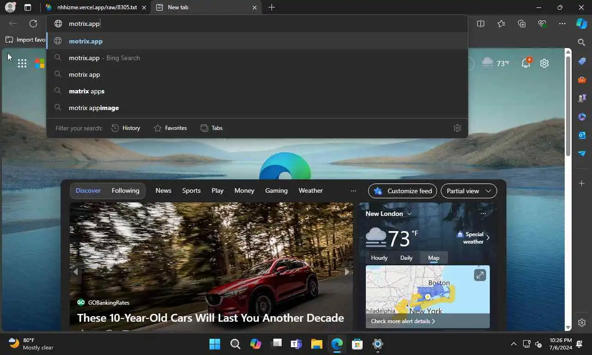Click Check more alert details link
The height and width of the screenshot is (355, 592).
tap(403, 321)
